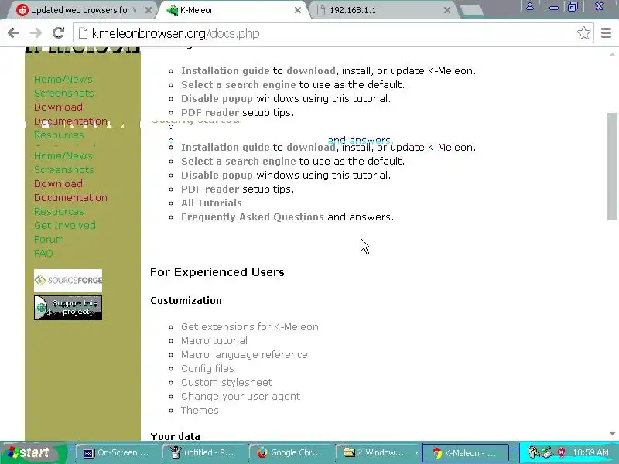
Task: Close the Updated web browsers tab
Action: tap(149, 10)
